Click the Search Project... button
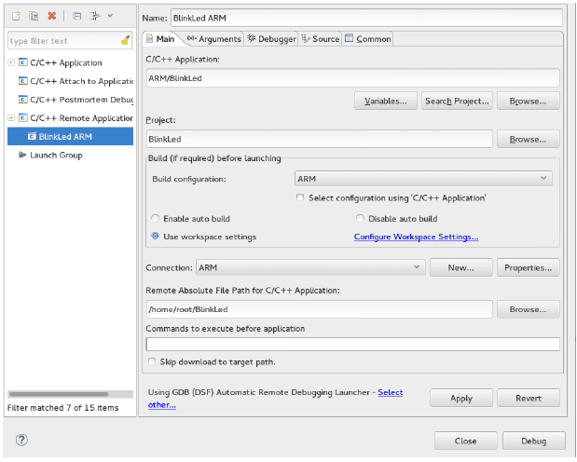This screenshot has height=462, width=577. (457, 102)
